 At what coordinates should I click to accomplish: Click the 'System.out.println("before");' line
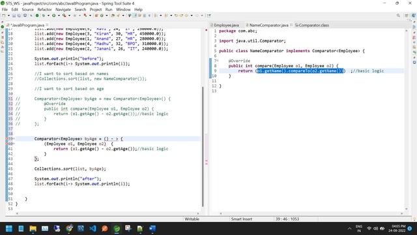point(68,59)
